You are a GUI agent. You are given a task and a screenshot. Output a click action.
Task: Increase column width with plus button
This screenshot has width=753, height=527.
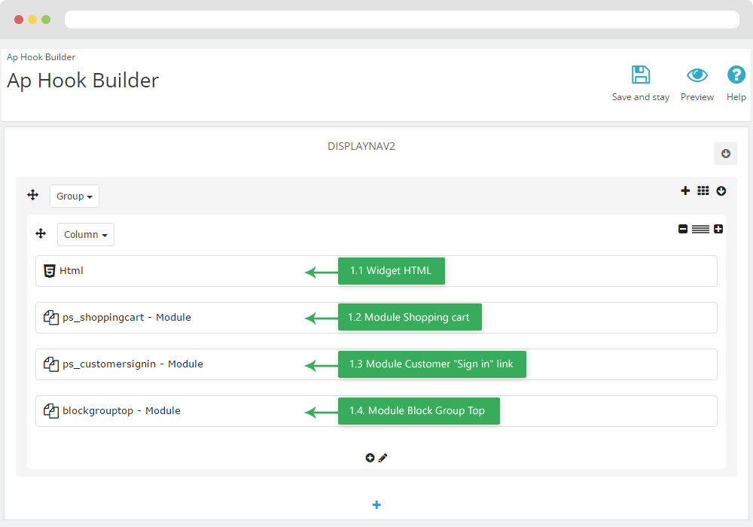click(x=718, y=229)
